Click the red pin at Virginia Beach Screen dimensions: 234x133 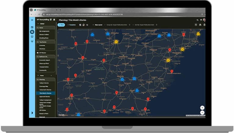pyautogui.click(x=172, y=71)
